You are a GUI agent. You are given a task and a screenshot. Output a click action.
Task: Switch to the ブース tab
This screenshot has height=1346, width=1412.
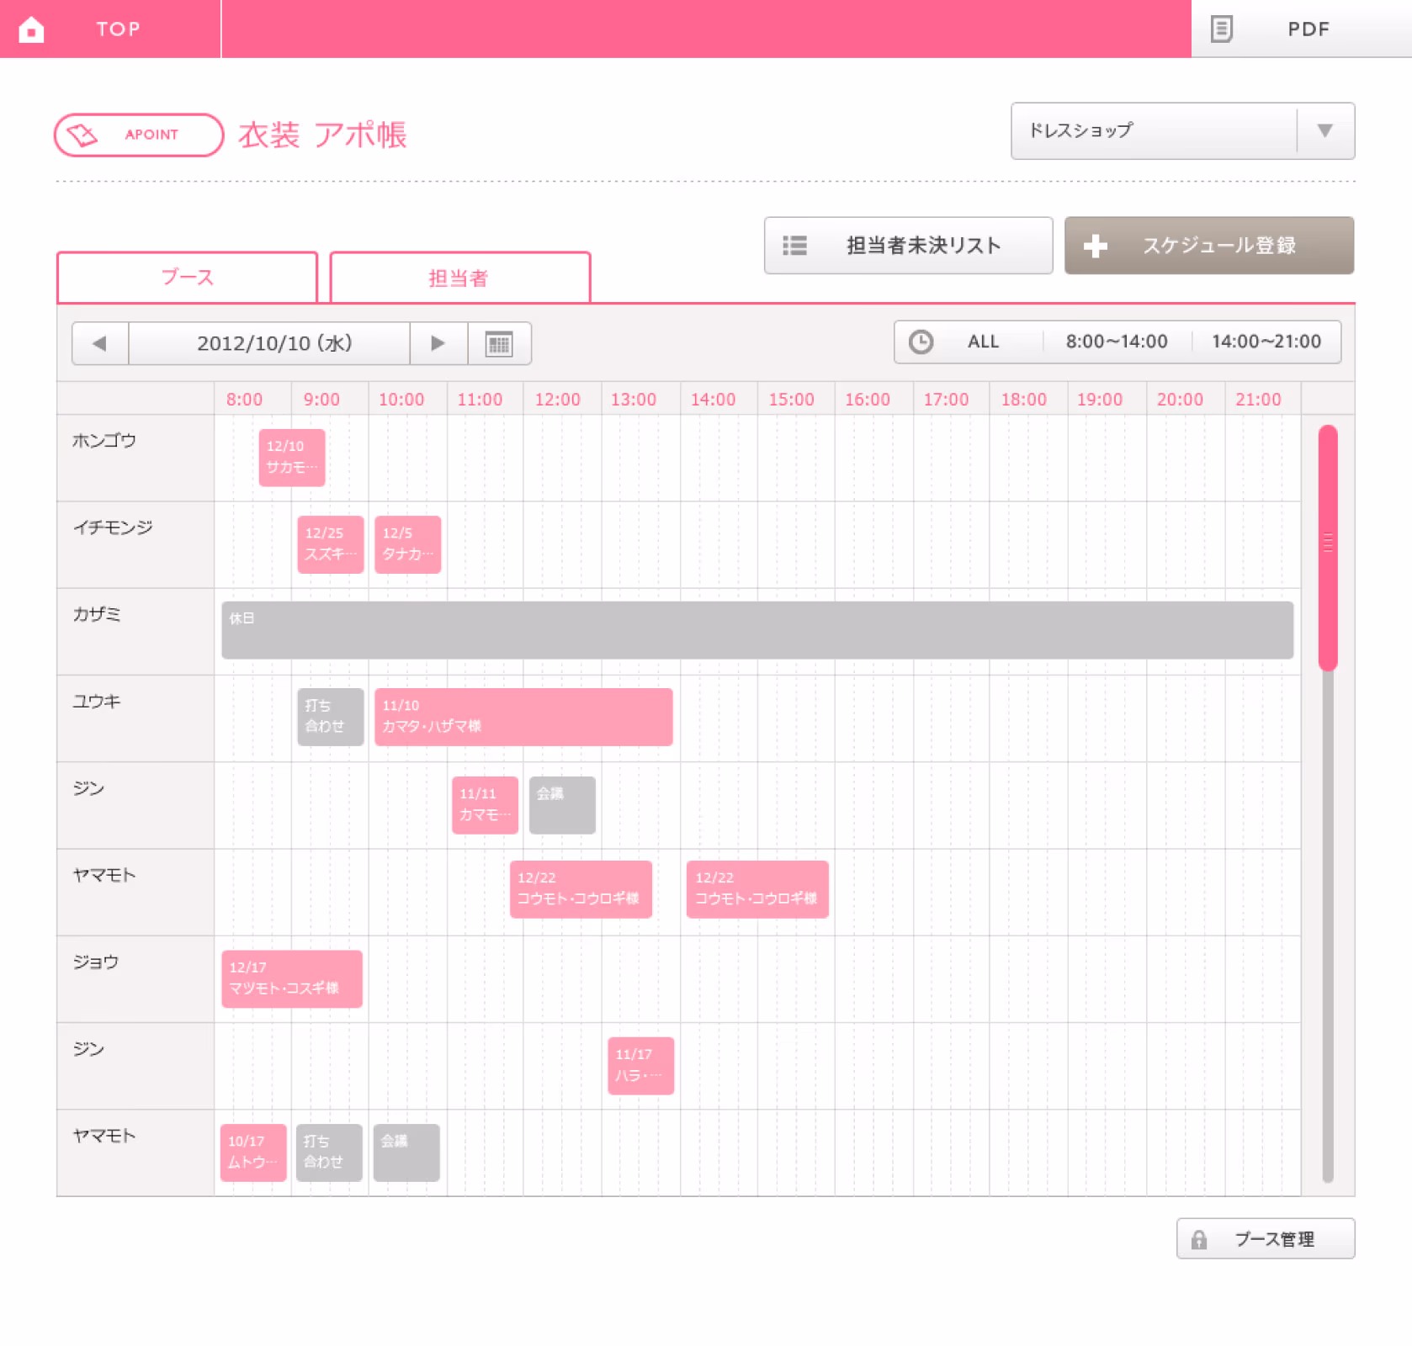[x=187, y=278]
